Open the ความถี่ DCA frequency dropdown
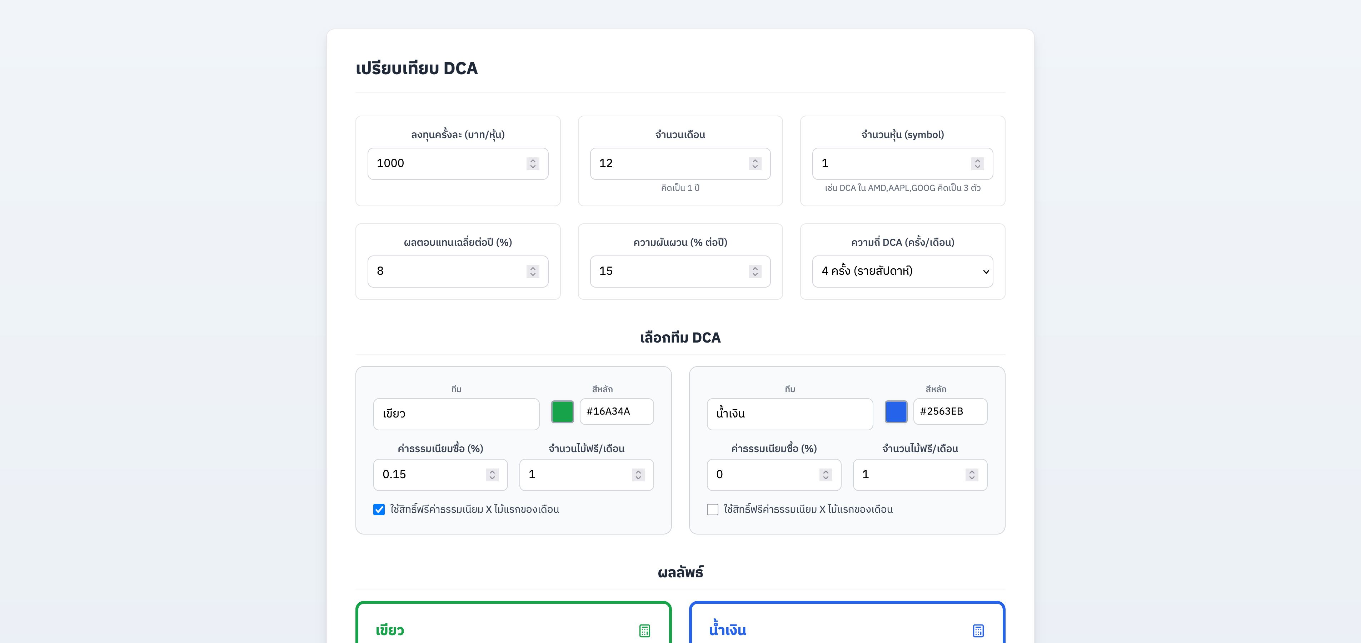The height and width of the screenshot is (643, 1361). coord(902,271)
